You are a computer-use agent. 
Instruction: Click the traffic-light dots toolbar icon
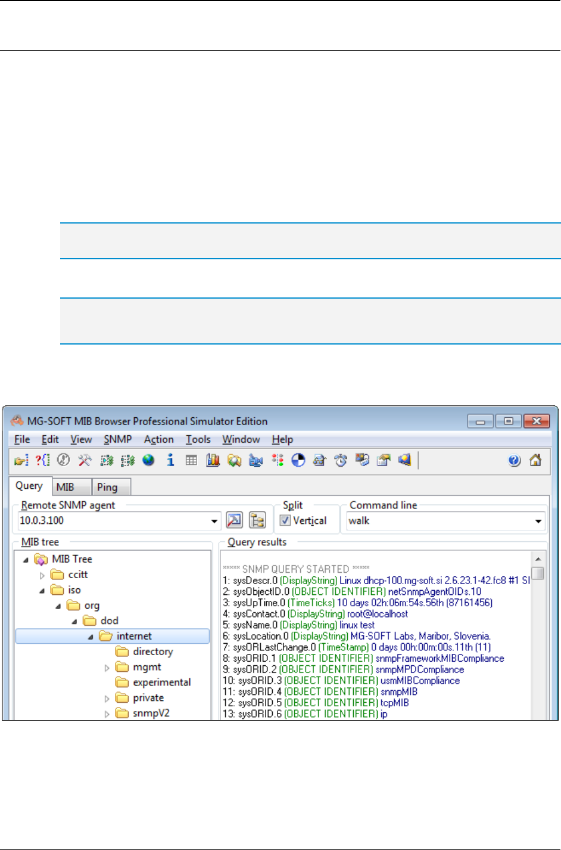pyautogui.click(x=277, y=460)
